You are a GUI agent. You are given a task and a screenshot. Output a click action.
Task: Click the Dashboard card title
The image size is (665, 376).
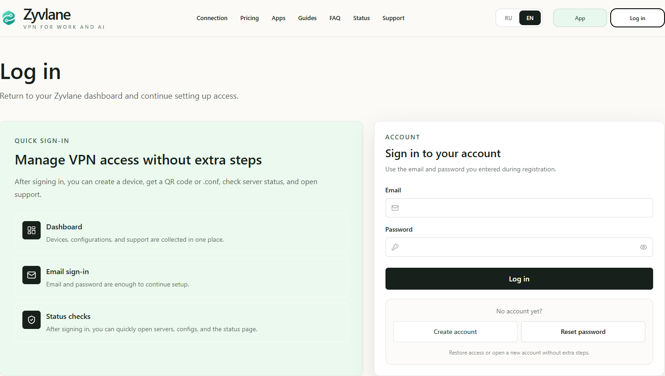click(64, 227)
